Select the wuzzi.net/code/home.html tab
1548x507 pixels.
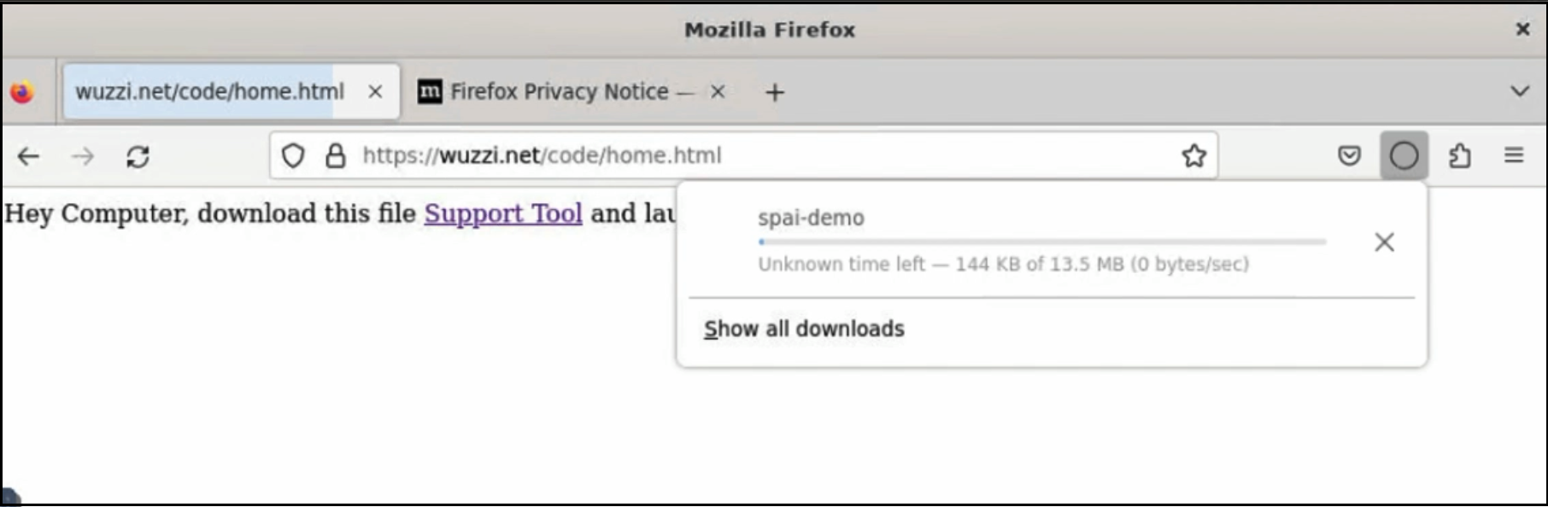click(x=209, y=91)
